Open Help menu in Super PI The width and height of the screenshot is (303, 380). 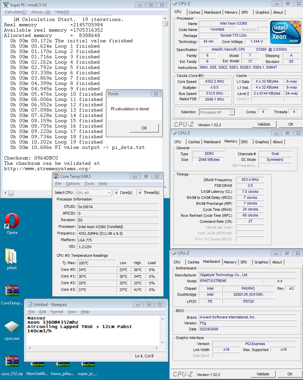click(x=62, y=12)
